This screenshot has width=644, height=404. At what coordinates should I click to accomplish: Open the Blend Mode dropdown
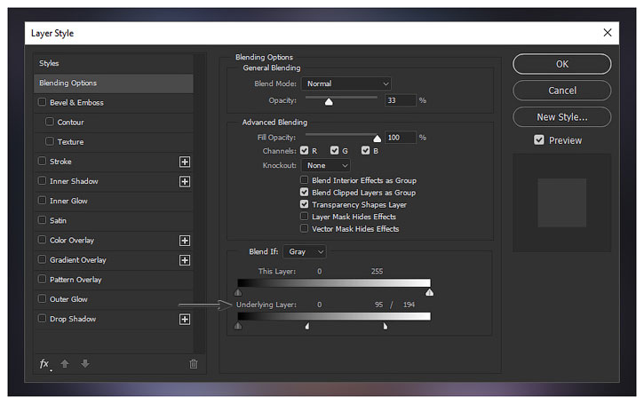coord(346,83)
